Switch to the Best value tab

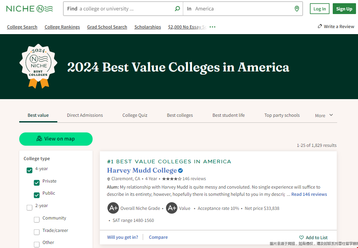(x=38, y=115)
